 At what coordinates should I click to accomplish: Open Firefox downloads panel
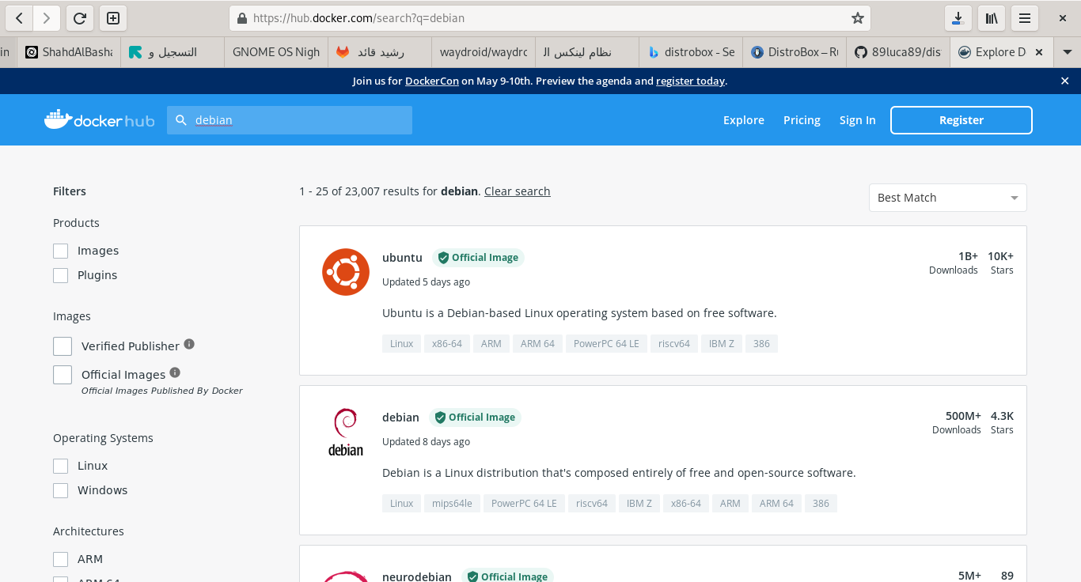958,17
